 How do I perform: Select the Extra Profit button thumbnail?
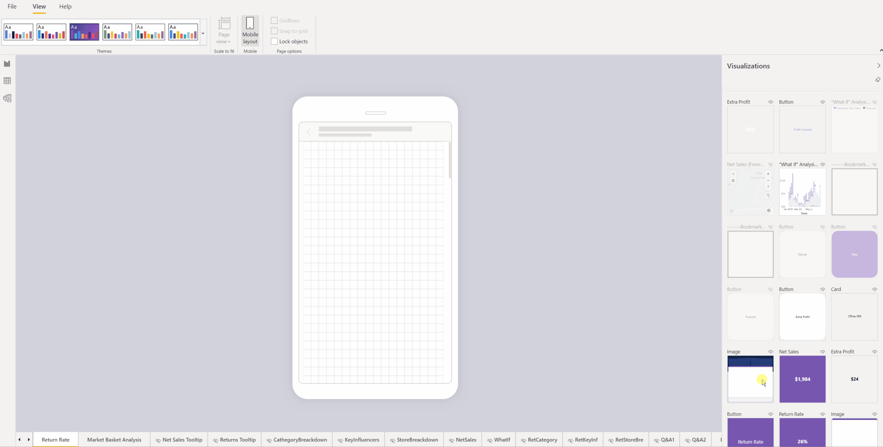coord(802,317)
